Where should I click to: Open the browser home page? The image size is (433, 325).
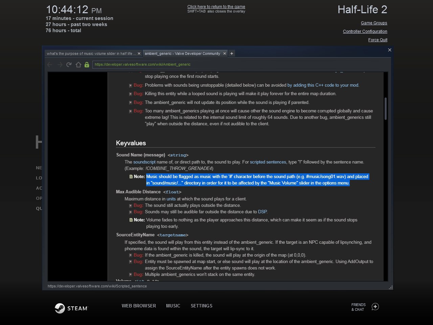[x=78, y=64]
